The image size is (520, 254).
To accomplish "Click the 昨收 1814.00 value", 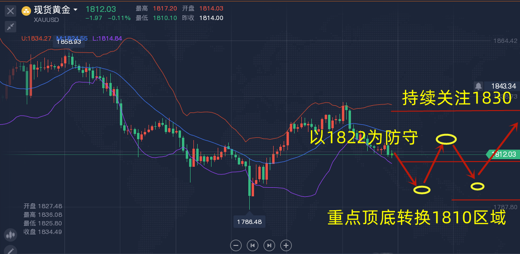I will coord(211,18).
